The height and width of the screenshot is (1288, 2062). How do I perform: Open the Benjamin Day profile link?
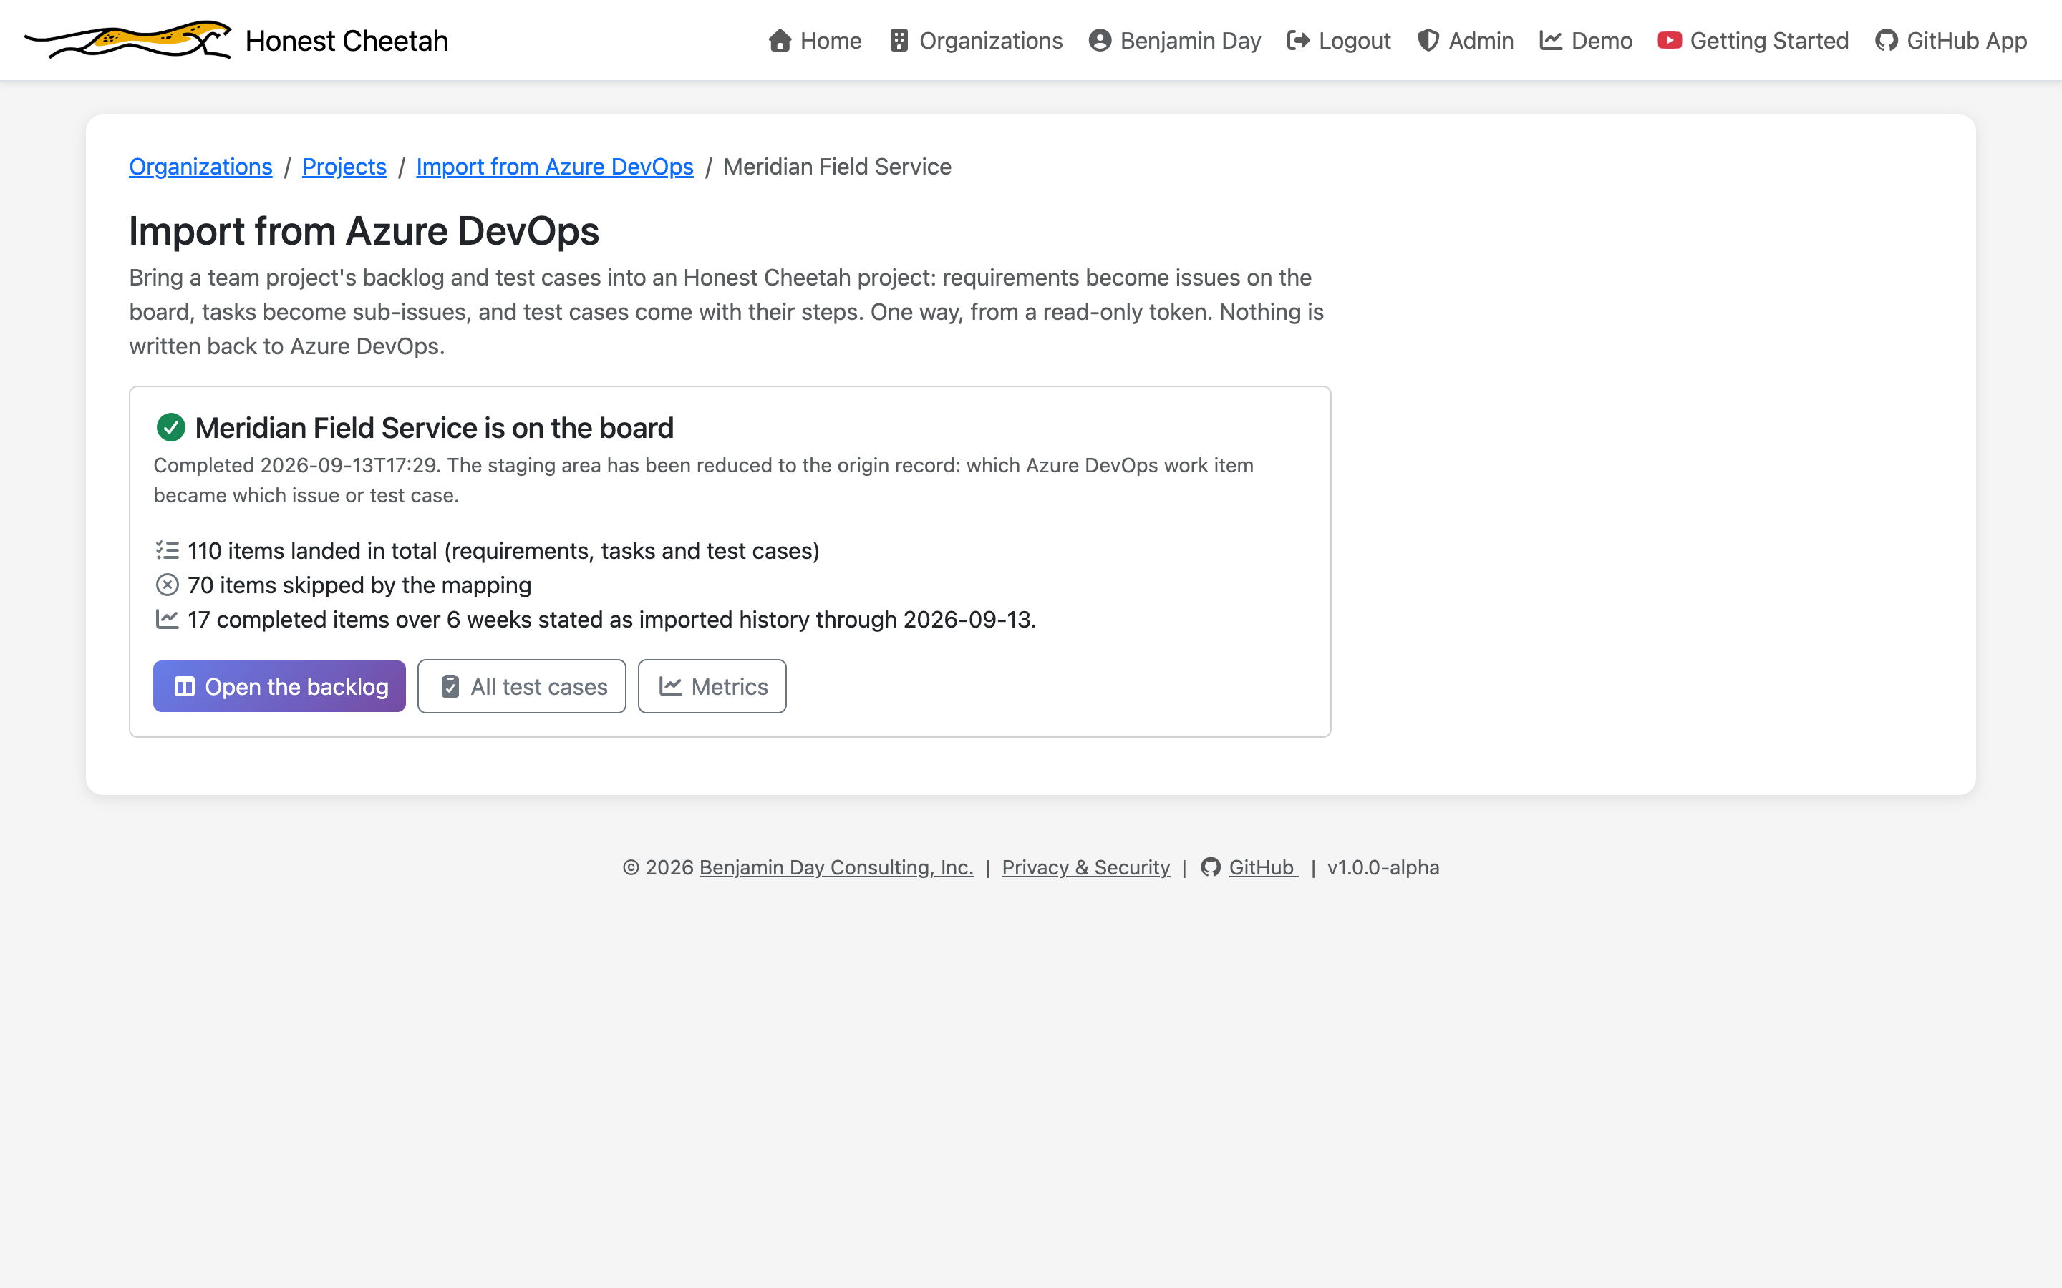click(1175, 41)
